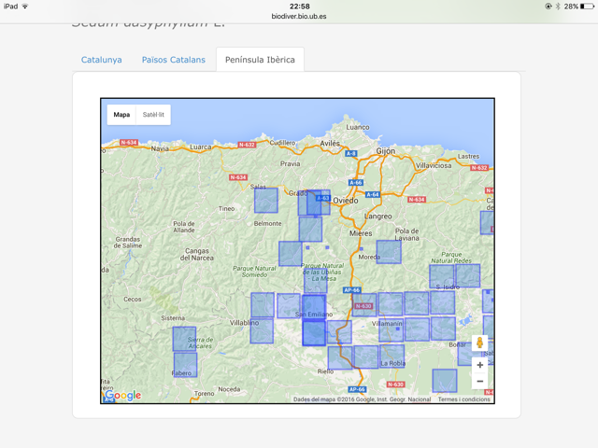Viewport: 598px width, 448px height.
Task: Click the AP-66 road shield near Riello
Action: (x=357, y=389)
